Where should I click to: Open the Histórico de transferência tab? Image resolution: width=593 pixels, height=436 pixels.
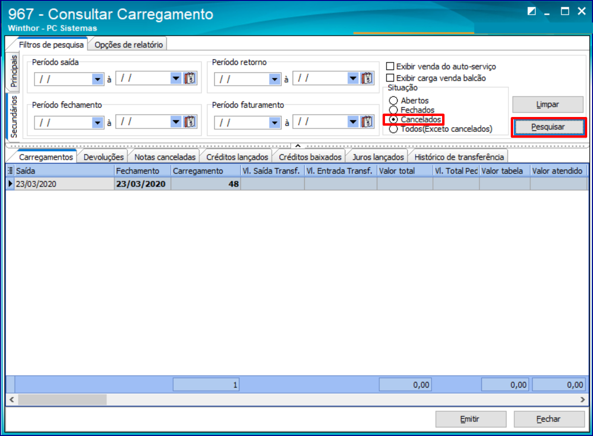click(x=459, y=157)
